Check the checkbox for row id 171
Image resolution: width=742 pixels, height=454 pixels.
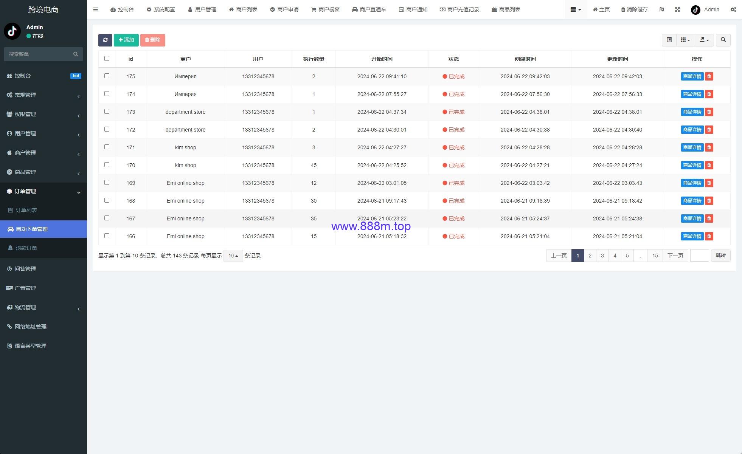[x=107, y=147]
